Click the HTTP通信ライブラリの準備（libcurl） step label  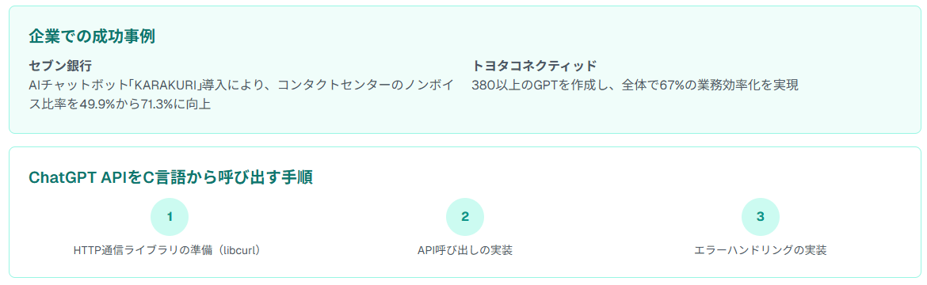[166, 250]
